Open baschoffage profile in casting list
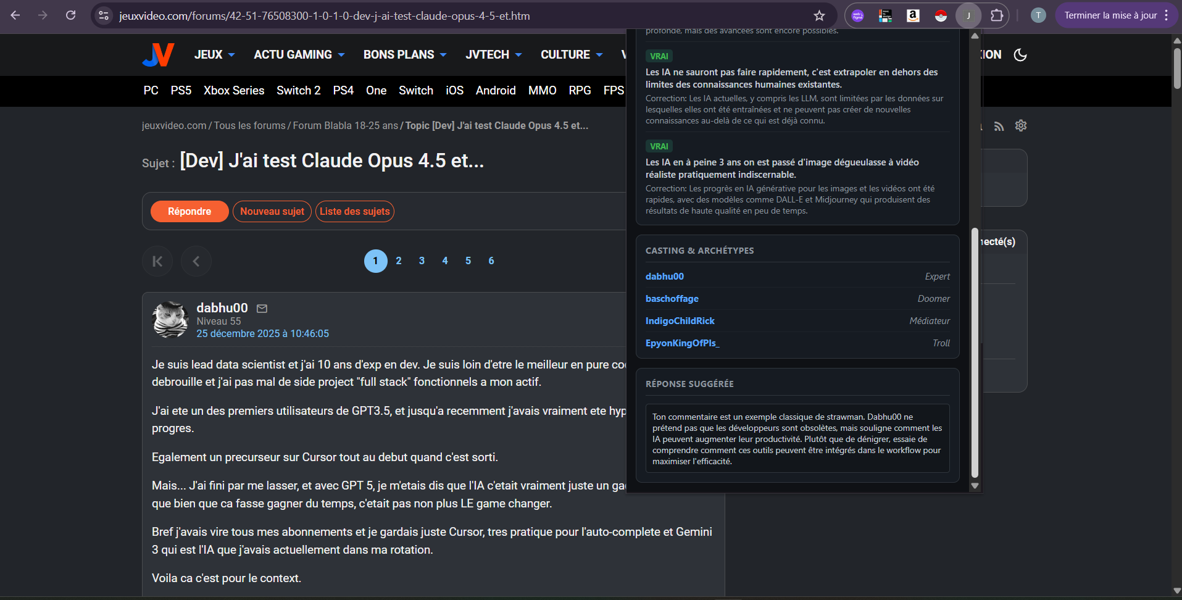This screenshot has width=1182, height=600. click(672, 299)
